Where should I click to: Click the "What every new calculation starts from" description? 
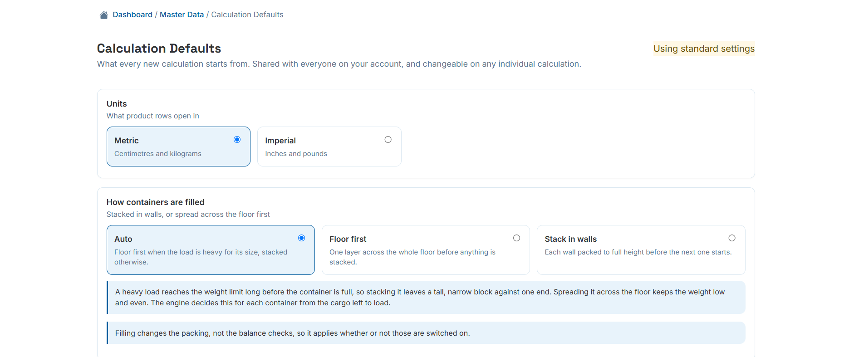339,64
